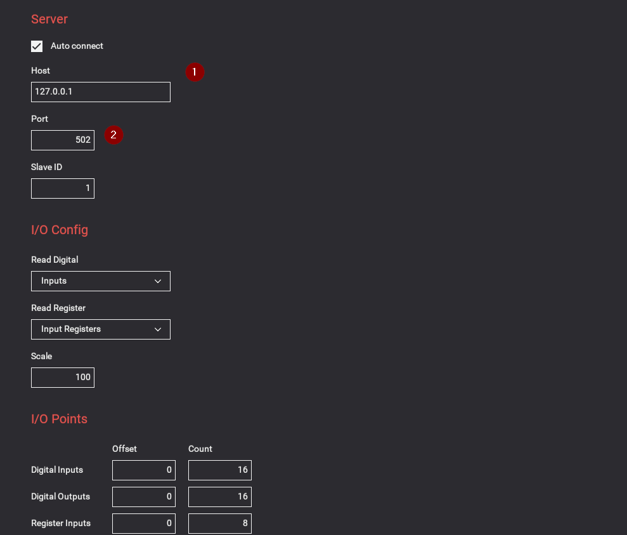Click the Scale label

tap(42, 356)
